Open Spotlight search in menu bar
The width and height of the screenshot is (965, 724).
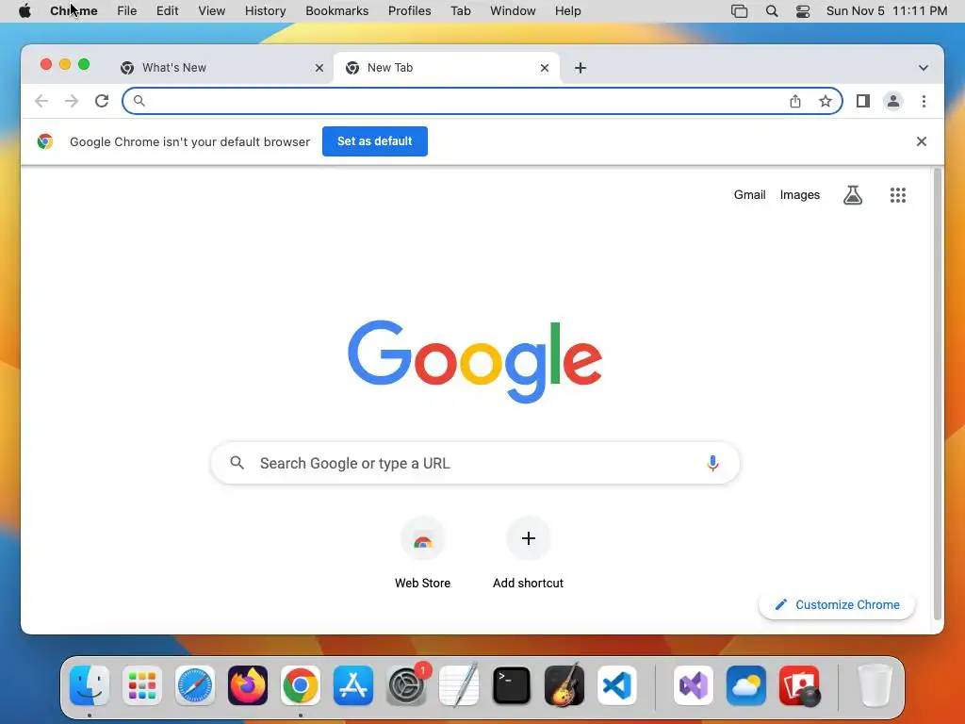(x=771, y=11)
